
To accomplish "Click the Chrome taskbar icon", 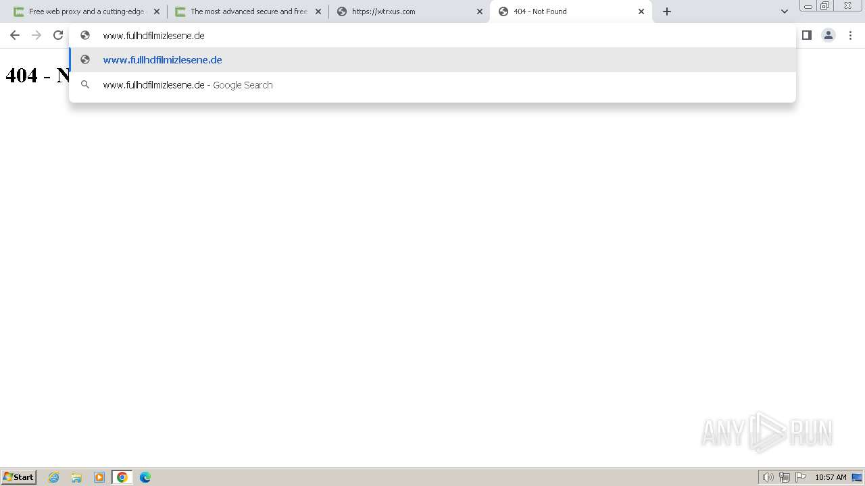I will [122, 477].
